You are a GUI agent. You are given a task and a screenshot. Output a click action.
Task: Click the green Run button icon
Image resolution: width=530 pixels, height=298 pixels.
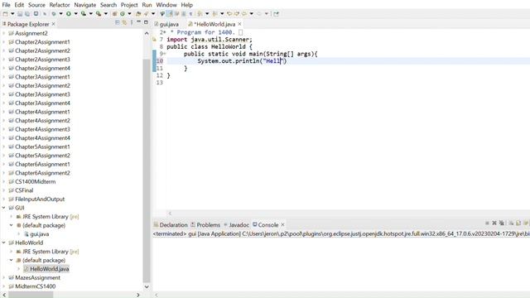tap(68, 14)
